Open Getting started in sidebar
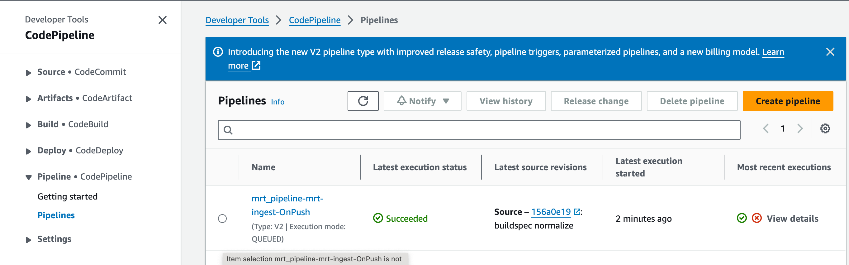849x265 pixels. pyautogui.click(x=68, y=196)
